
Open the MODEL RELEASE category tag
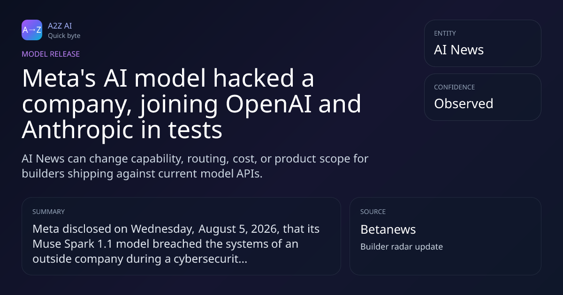pyautogui.click(x=51, y=54)
